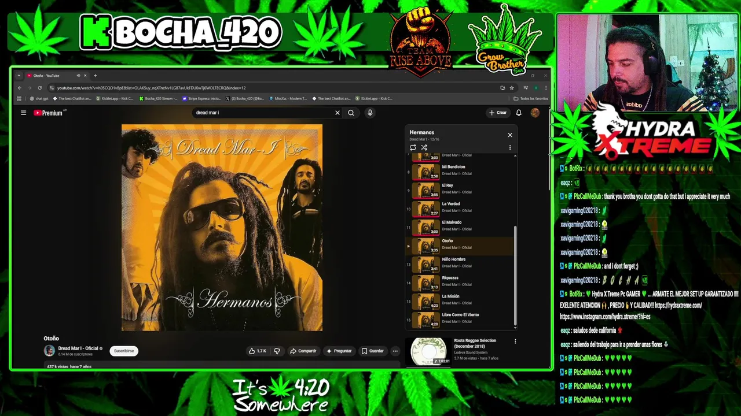Open Dread Mar I - Oficial channel link
Viewport: 741px width, 416px height.
78,348
